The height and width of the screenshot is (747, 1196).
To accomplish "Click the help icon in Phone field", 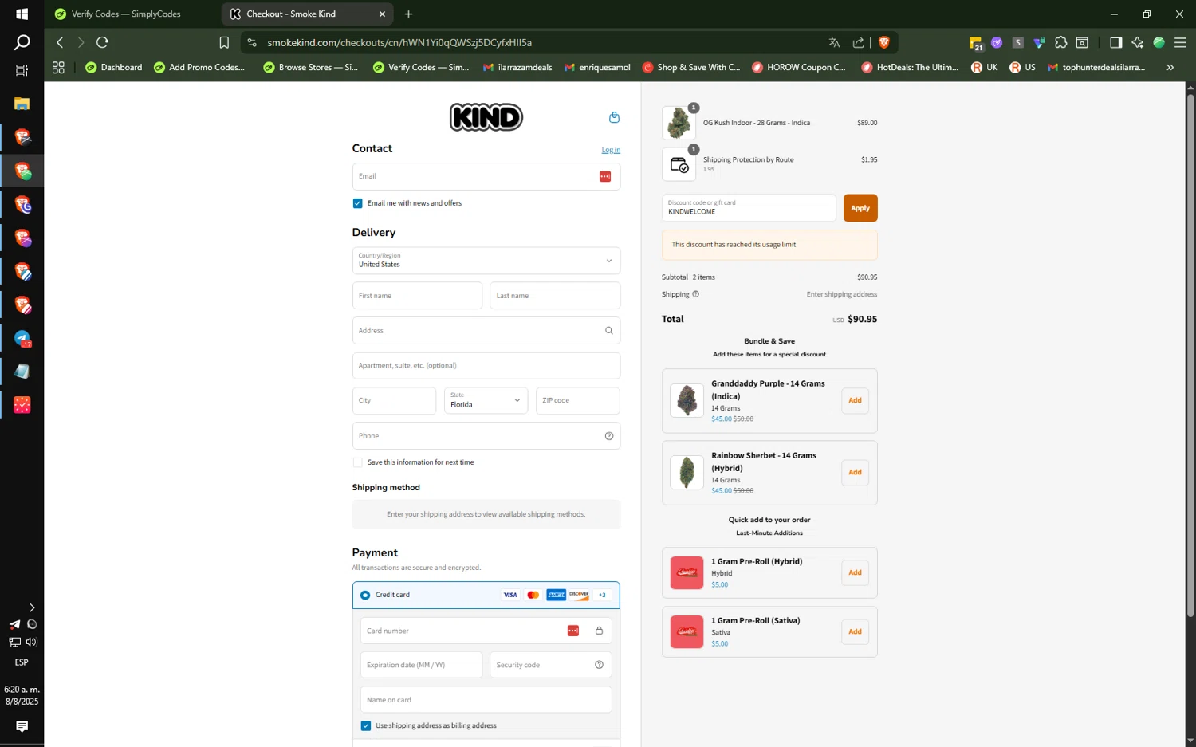I will pos(609,436).
